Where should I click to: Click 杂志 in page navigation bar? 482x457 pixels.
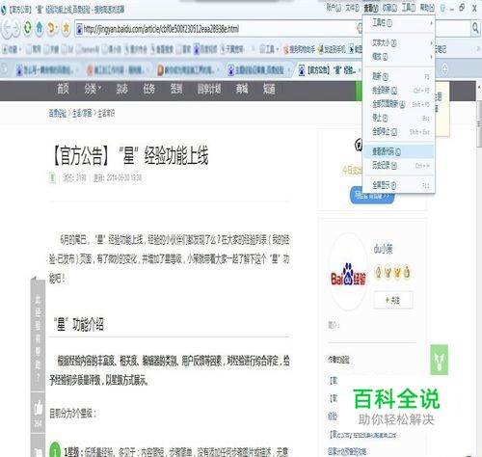pos(122,89)
